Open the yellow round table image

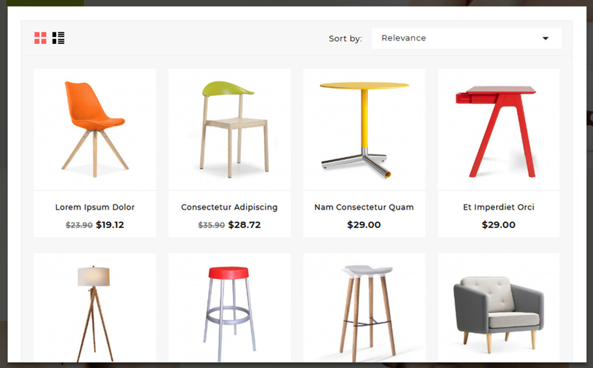click(364, 129)
